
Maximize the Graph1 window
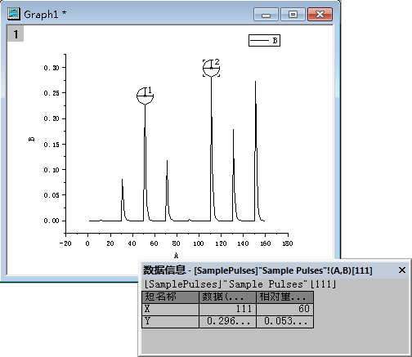[x=293, y=14]
